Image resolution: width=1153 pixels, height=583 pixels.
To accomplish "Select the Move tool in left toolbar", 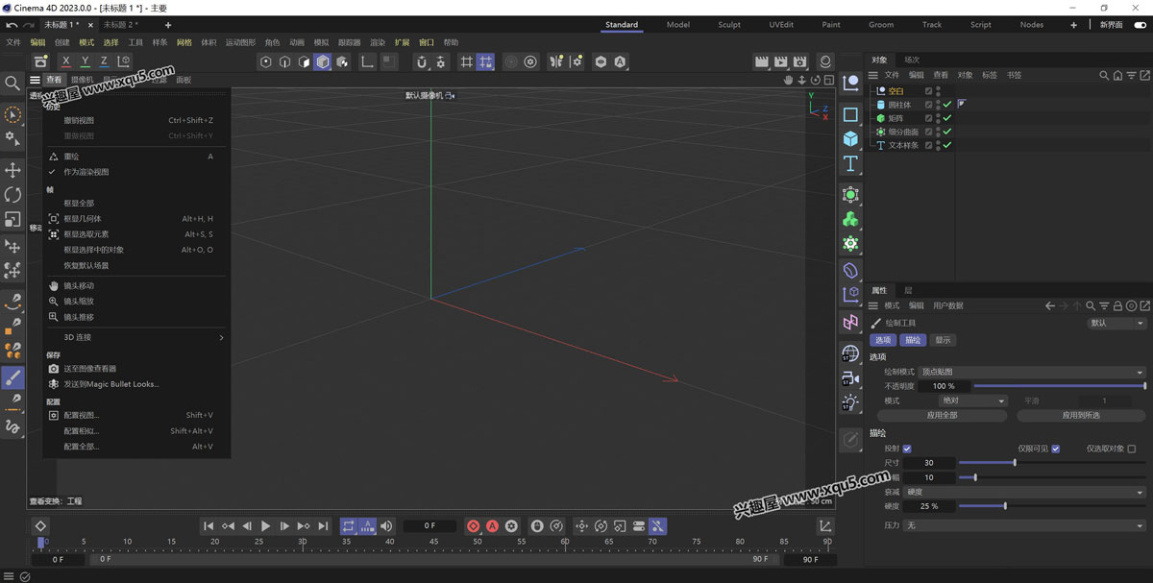I will (12, 170).
